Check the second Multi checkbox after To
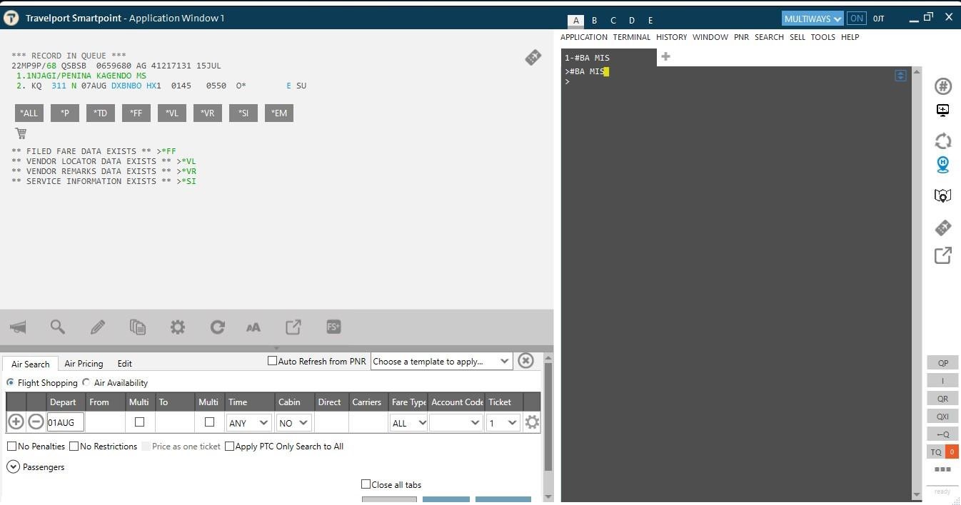This screenshot has height=505, width=961. point(209,422)
